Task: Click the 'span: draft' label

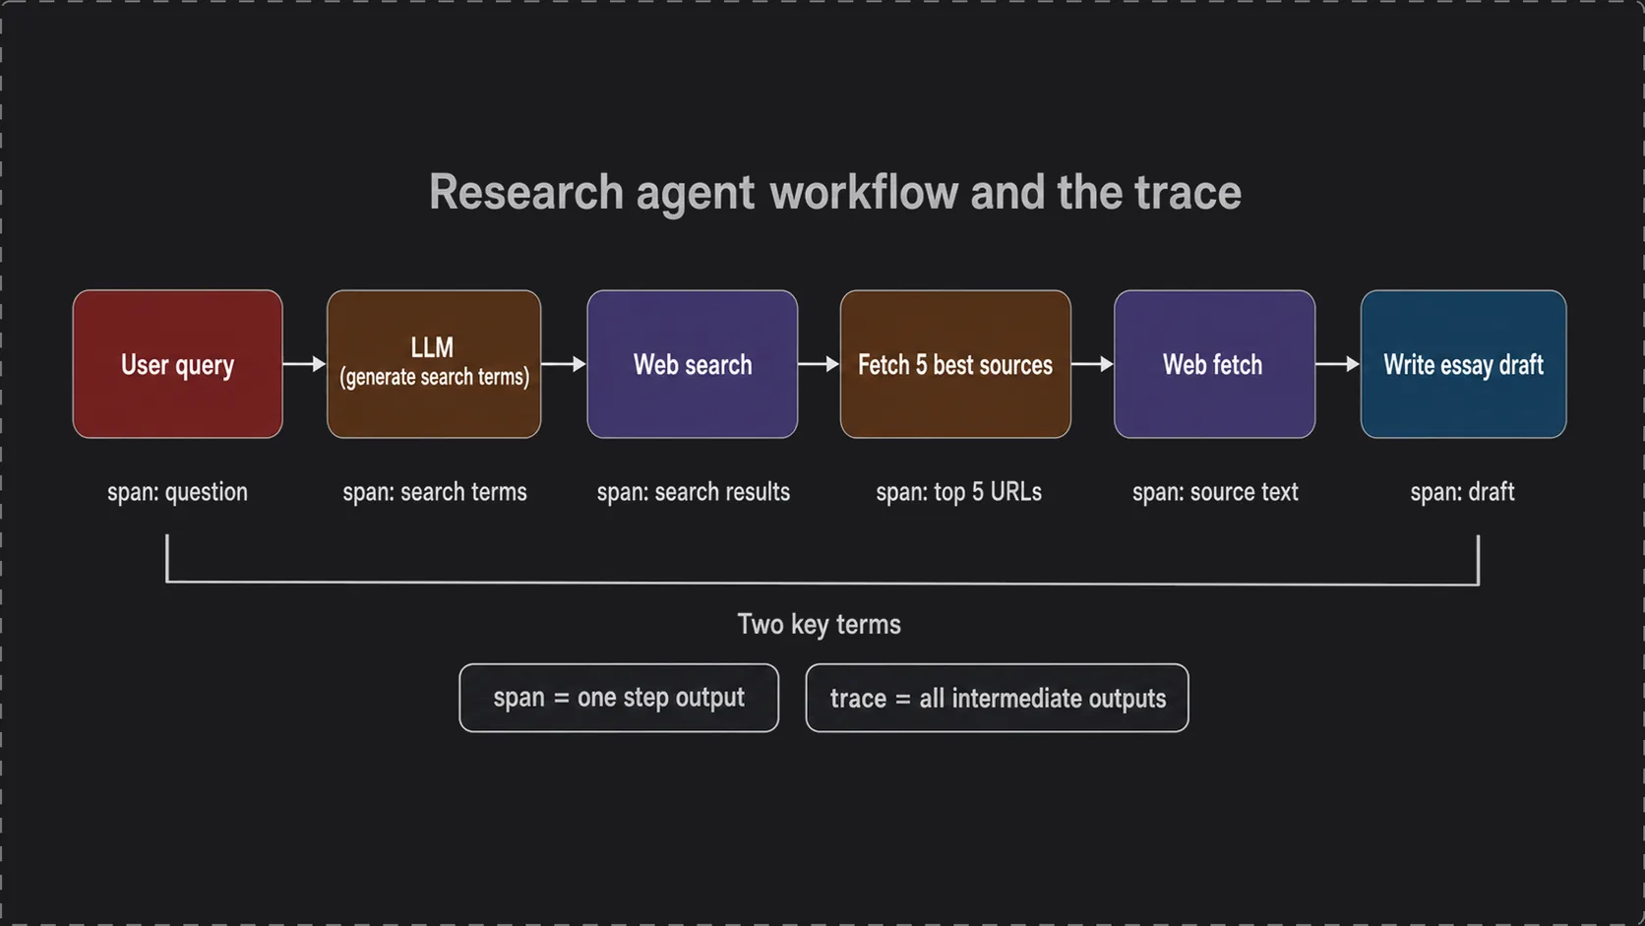Action: [1462, 492]
